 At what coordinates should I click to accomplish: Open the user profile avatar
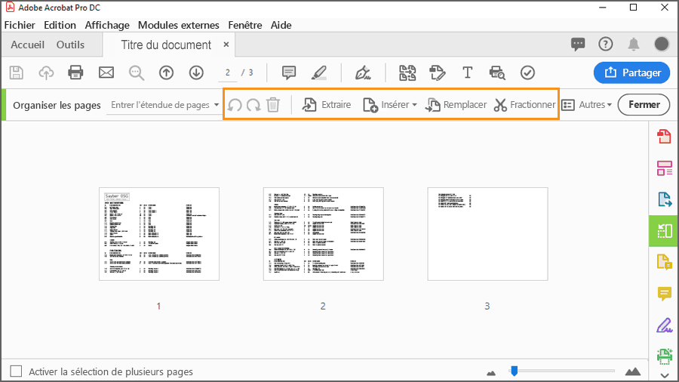click(x=661, y=44)
